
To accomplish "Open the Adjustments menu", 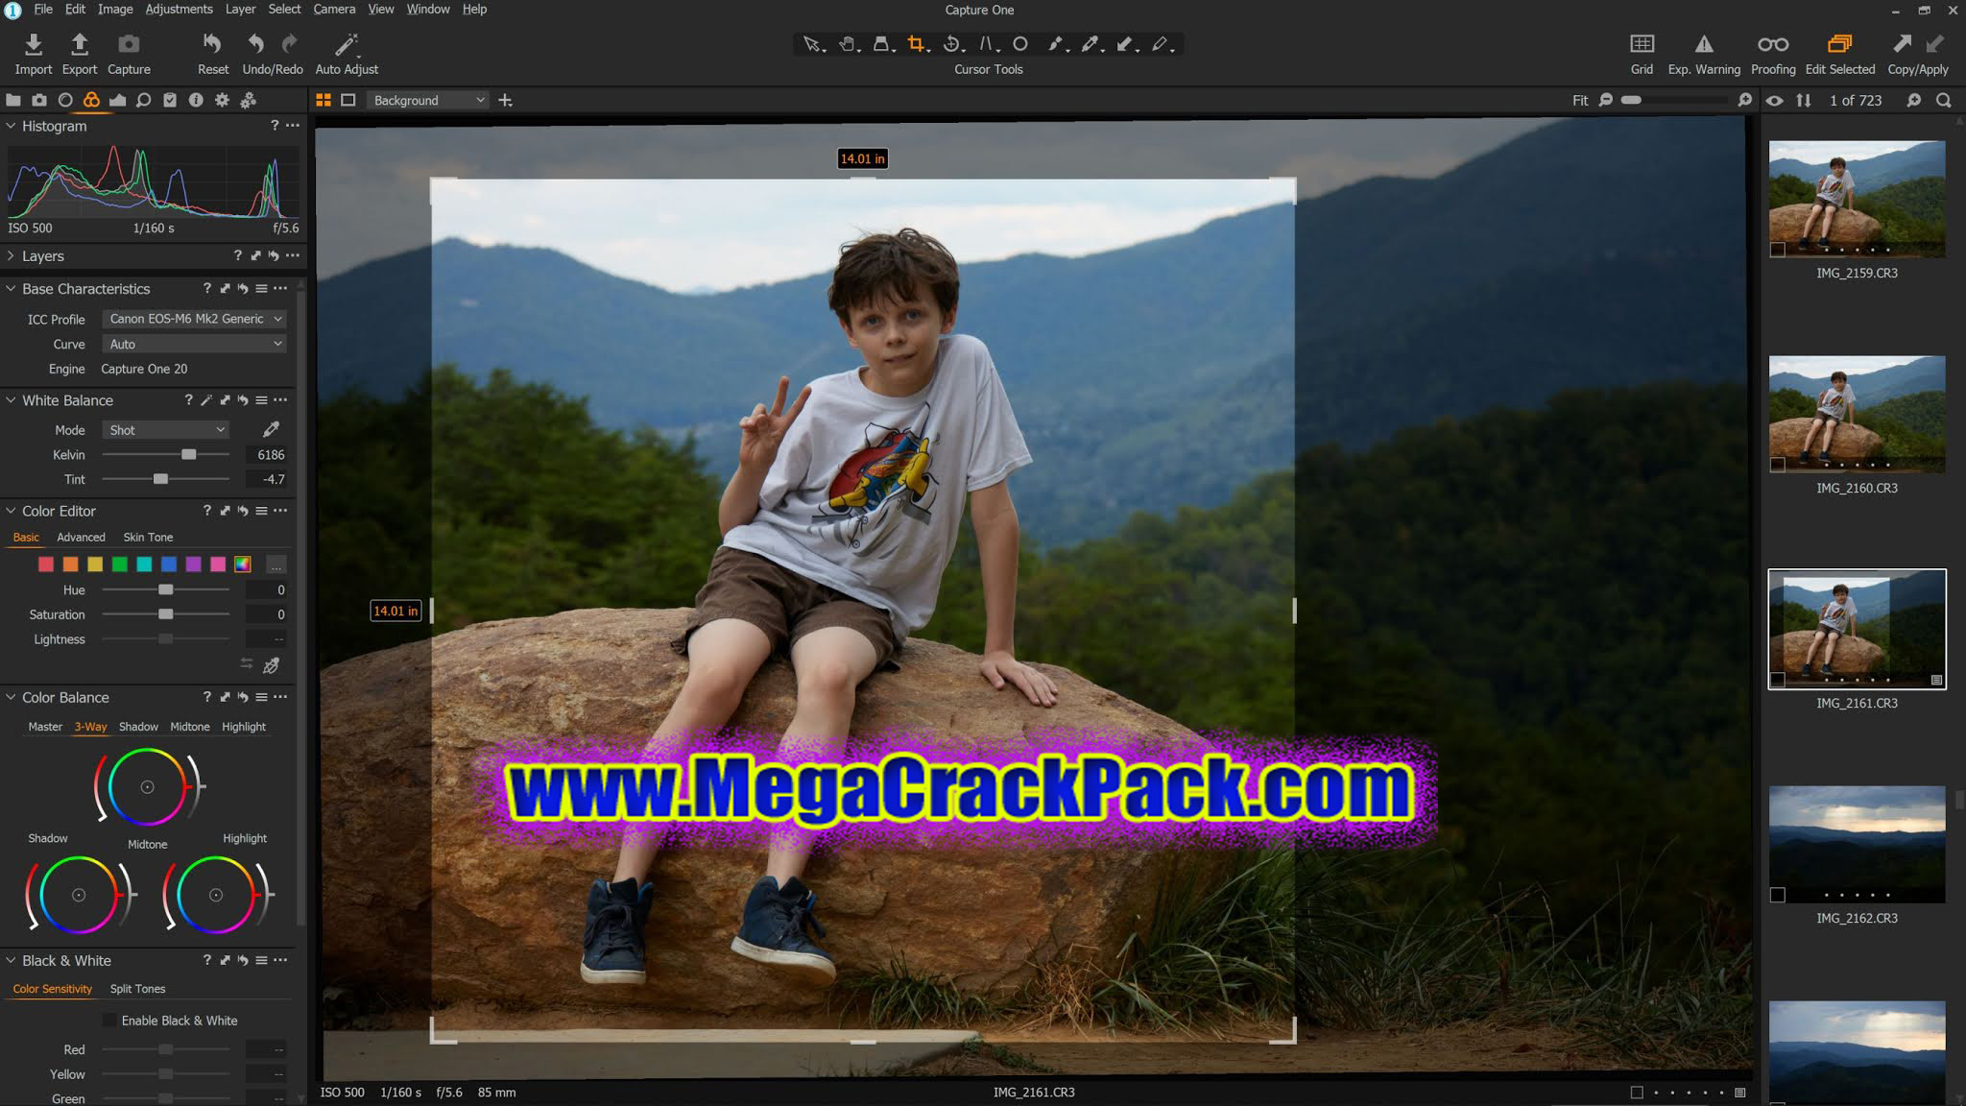I will pyautogui.click(x=179, y=10).
